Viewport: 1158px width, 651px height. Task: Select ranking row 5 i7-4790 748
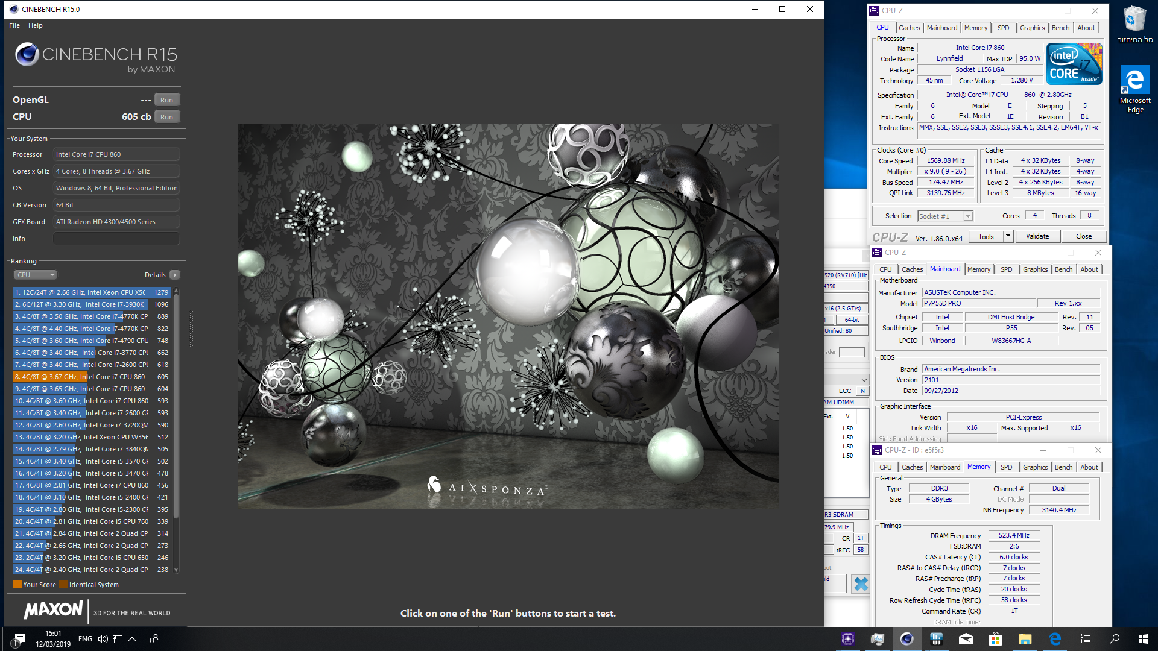(x=91, y=341)
